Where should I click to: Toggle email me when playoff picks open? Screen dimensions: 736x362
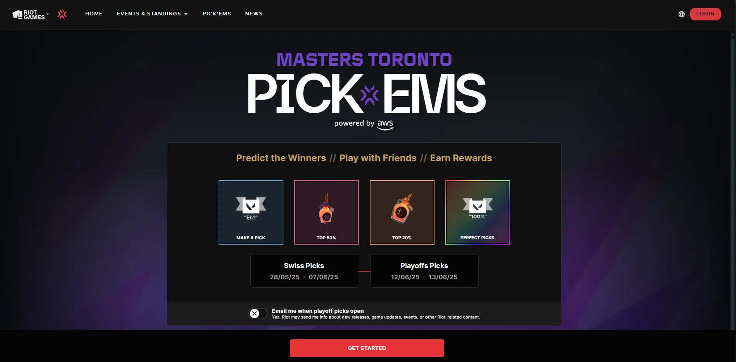[x=258, y=314]
